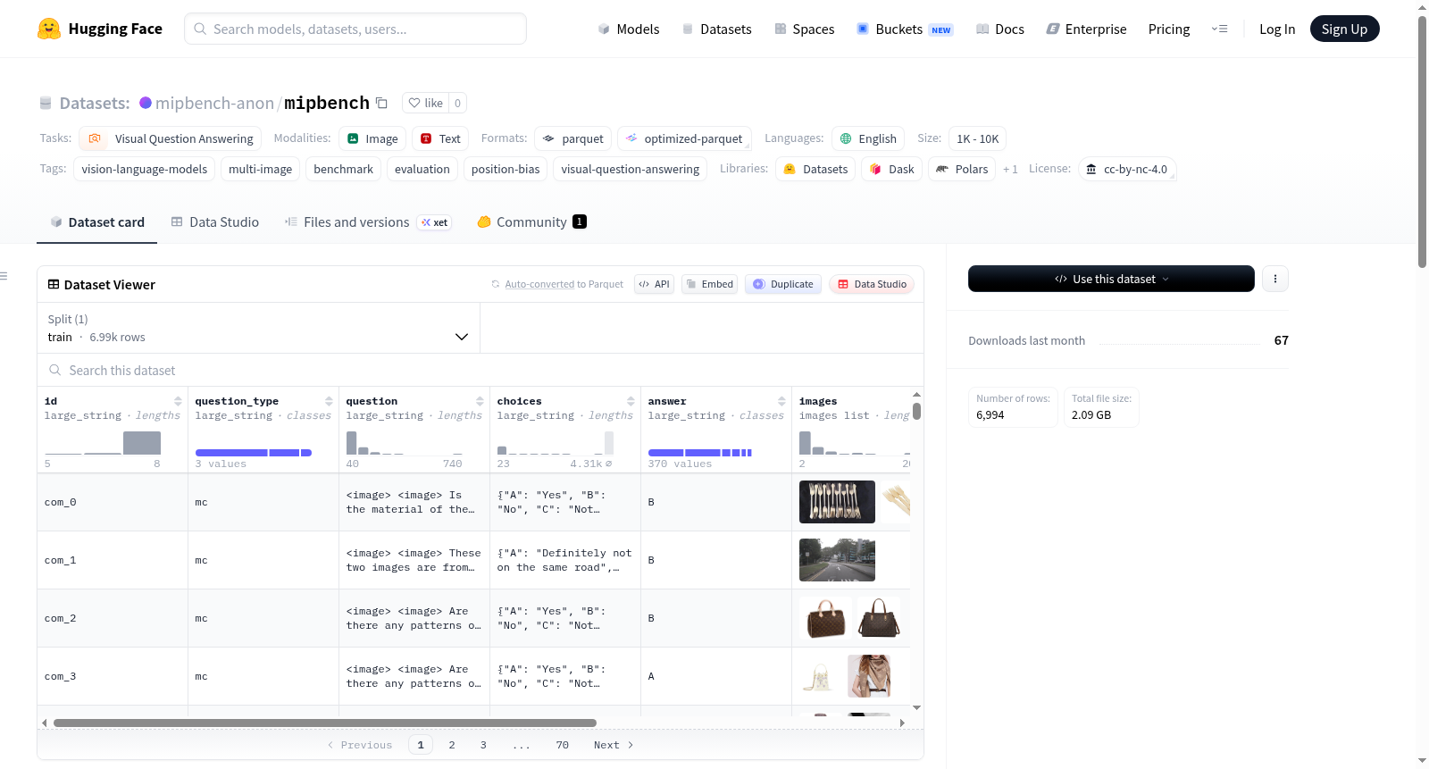Viewport: 1429px width, 769px height.
Task: Select the Dask library tag
Action: 891,169
